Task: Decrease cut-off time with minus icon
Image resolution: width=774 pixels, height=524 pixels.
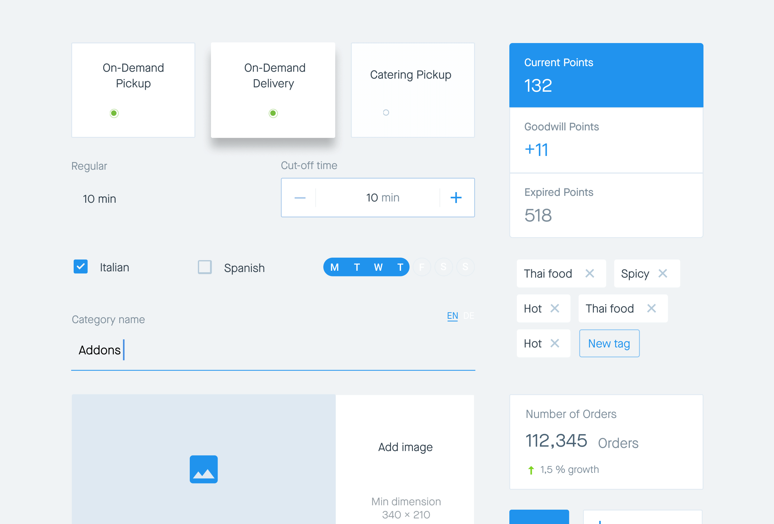Action: pos(300,198)
